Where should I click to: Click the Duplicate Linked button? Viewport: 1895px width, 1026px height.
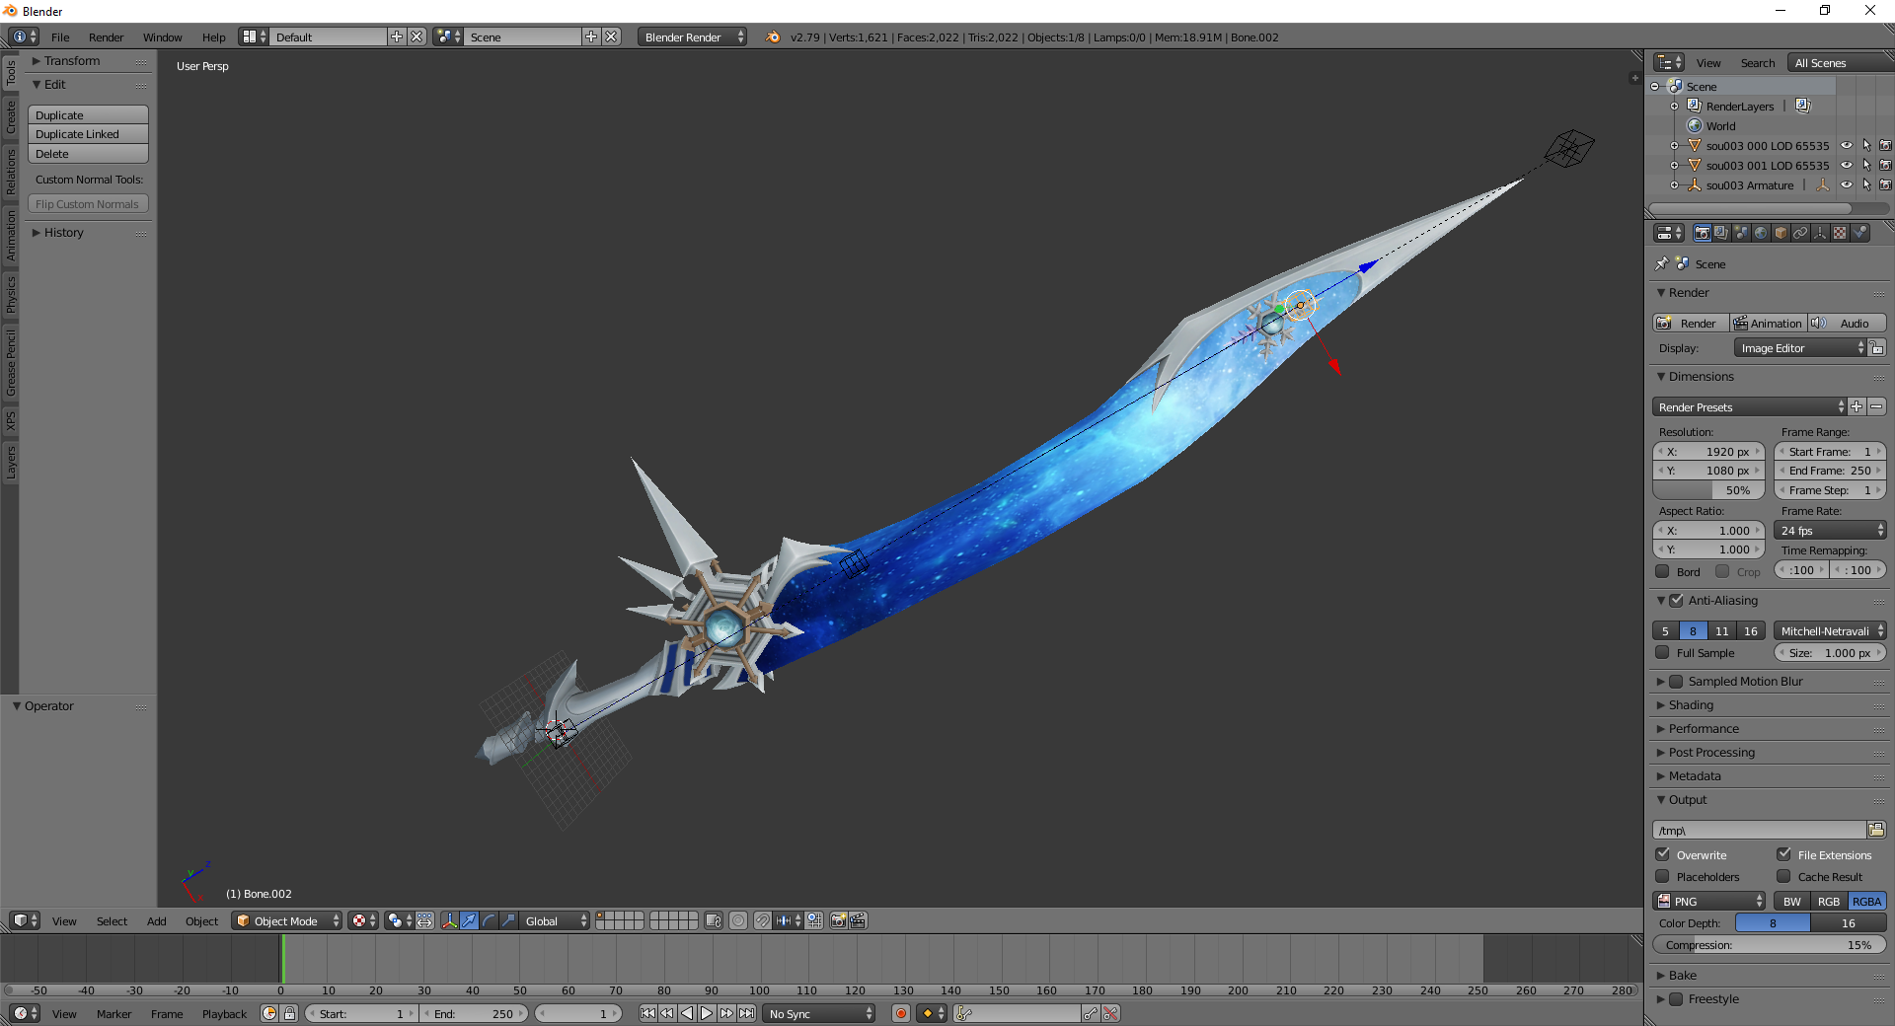pos(88,134)
